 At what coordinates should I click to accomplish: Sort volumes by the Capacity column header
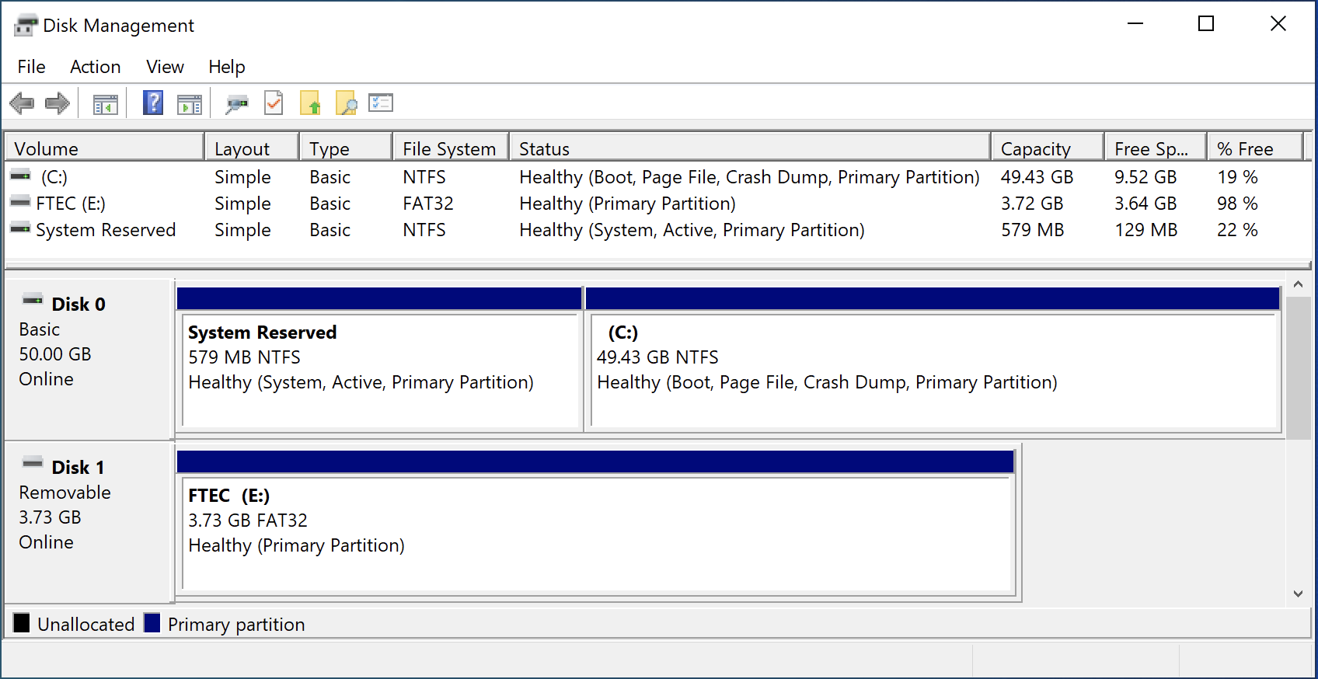point(1047,148)
